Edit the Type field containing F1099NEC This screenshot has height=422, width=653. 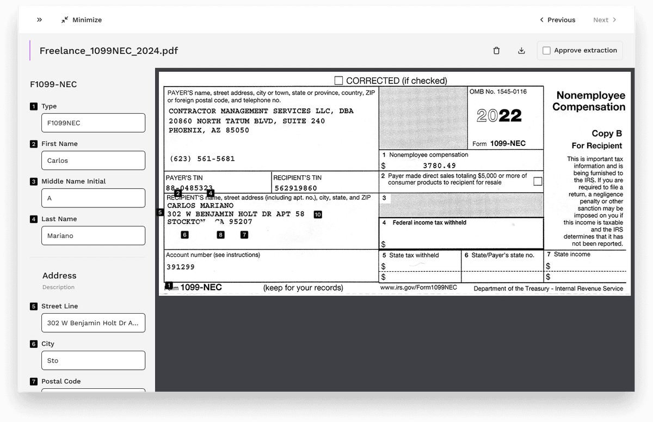tap(93, 123)
